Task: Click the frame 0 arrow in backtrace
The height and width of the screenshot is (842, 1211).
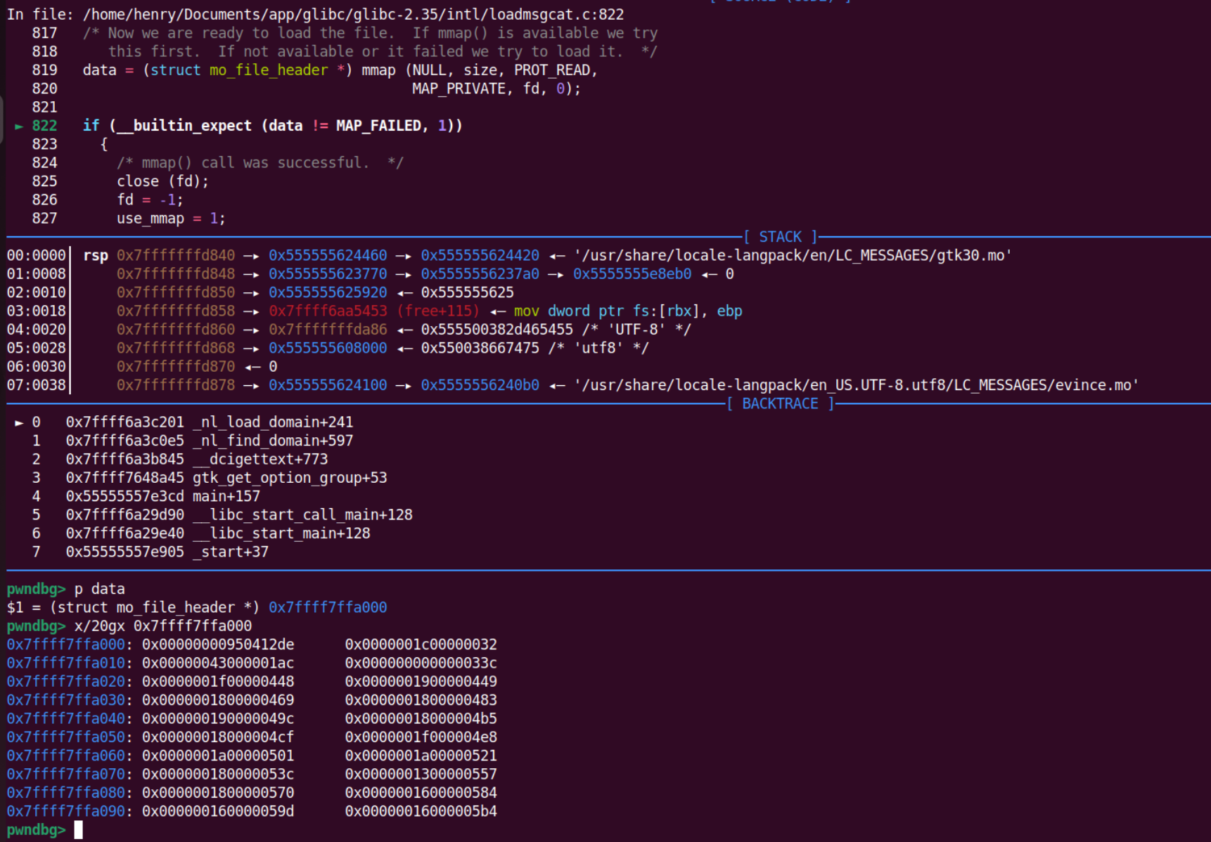Action: click(19, 422)
